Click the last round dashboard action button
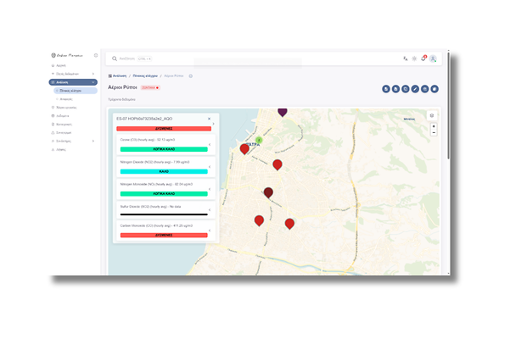The image size is (510, 339). [434, 89]
